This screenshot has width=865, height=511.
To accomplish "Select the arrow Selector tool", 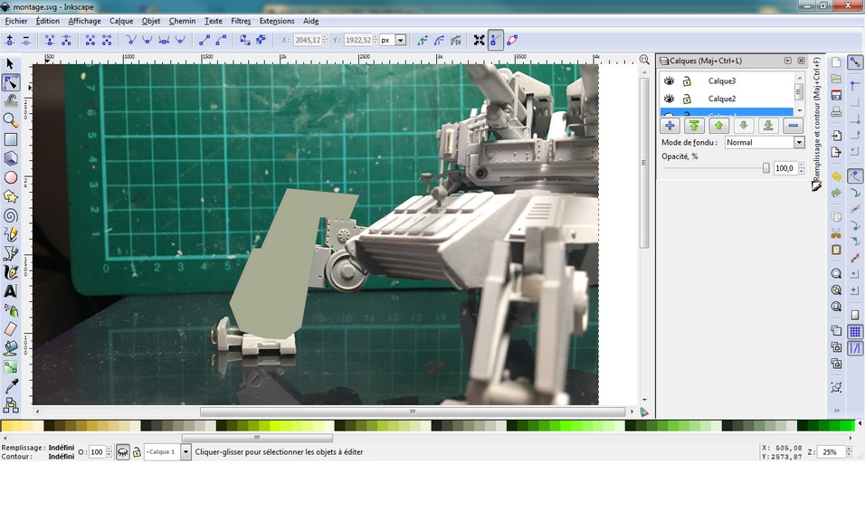I will [x=10, y=64].
